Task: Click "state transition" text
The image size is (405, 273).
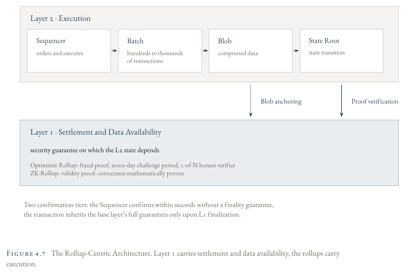Action: (x=327, y=53)
